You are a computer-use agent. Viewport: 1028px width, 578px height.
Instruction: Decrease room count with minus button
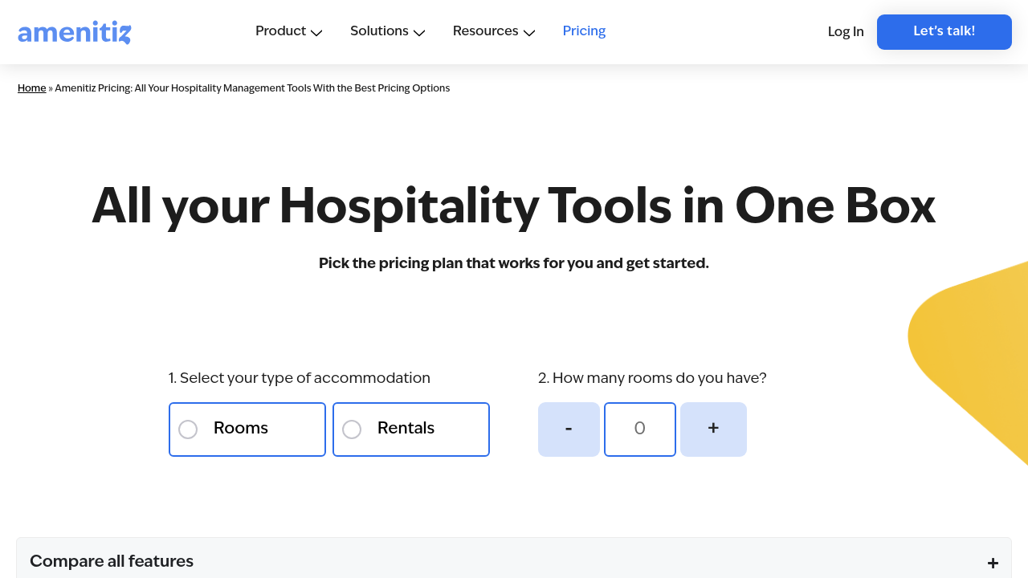[x=569, y=429]
